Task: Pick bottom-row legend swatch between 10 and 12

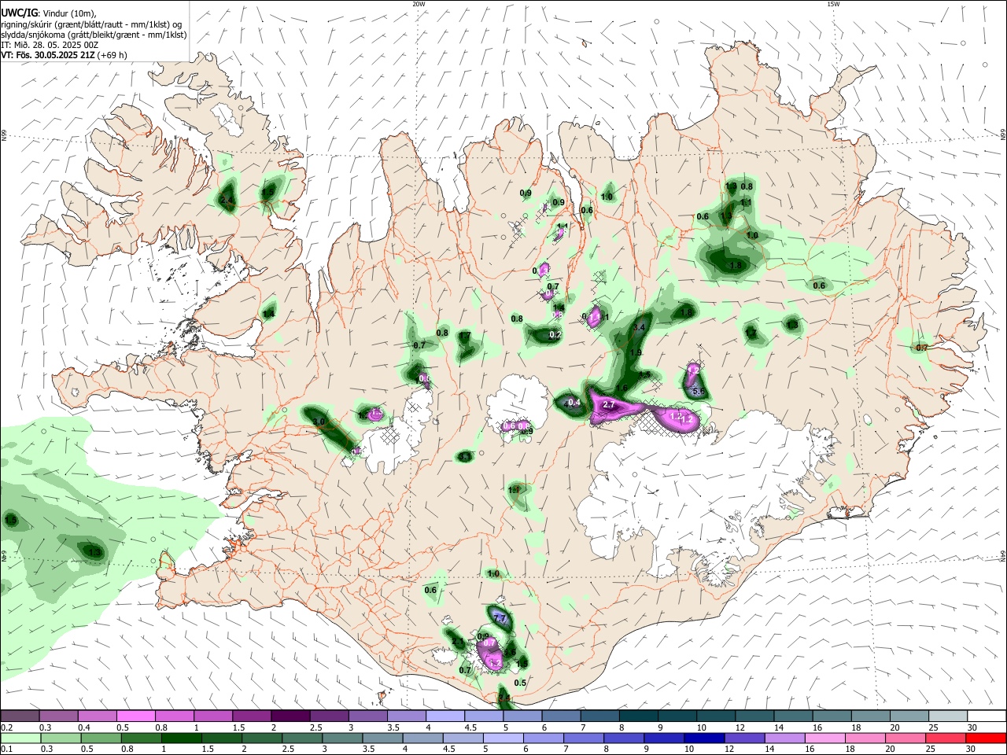Action: click(704, 738)
